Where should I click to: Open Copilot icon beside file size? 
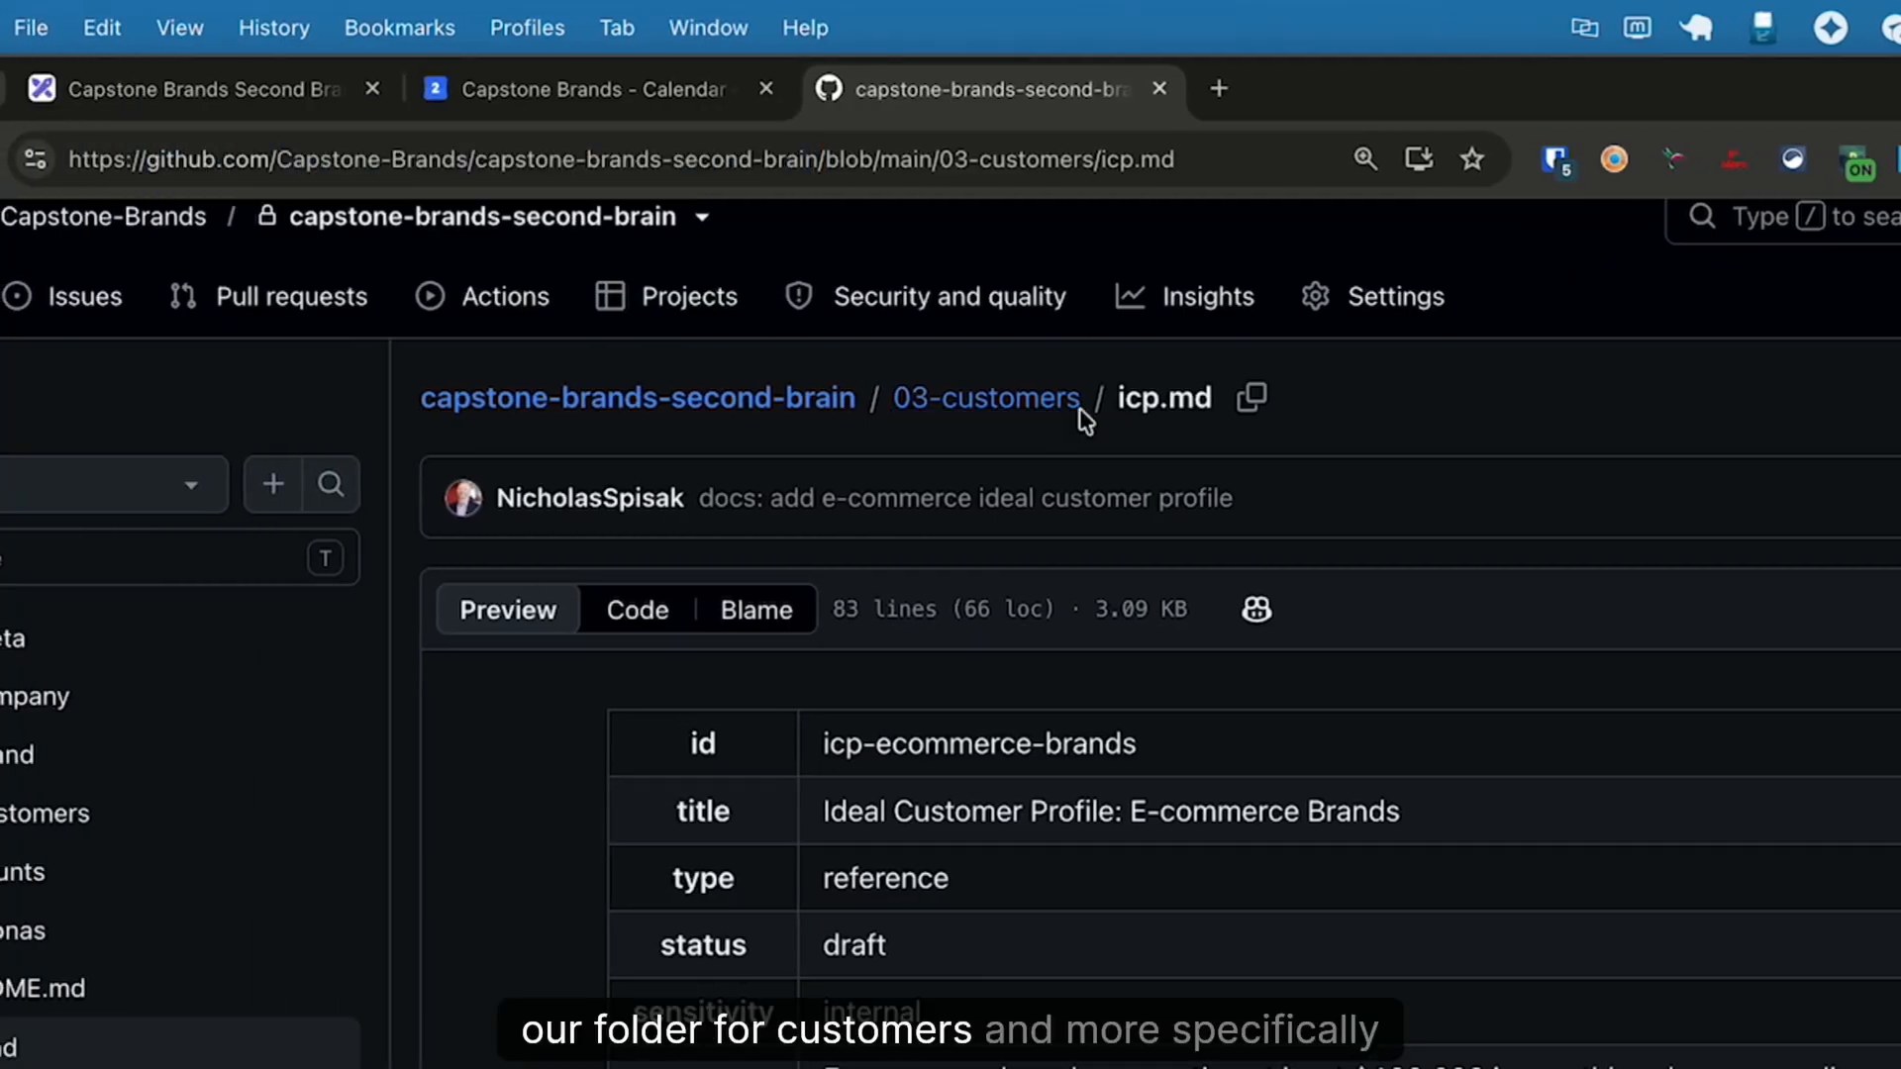pyautogui.click(x=1256, y=610)
